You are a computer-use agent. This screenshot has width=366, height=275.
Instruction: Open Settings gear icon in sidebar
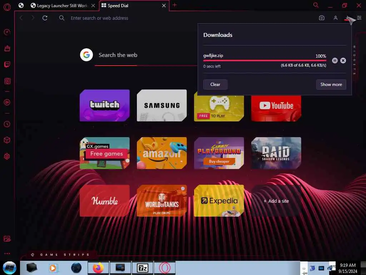[x=7, y=156]
